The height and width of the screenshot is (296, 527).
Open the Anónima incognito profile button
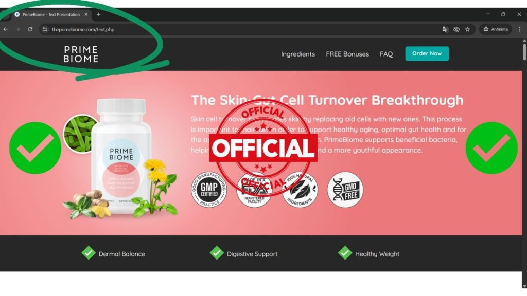(x=496, y=29)
